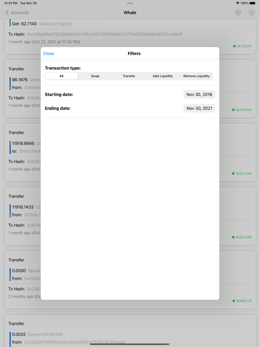Go back to Accounts

pos(17,13)
